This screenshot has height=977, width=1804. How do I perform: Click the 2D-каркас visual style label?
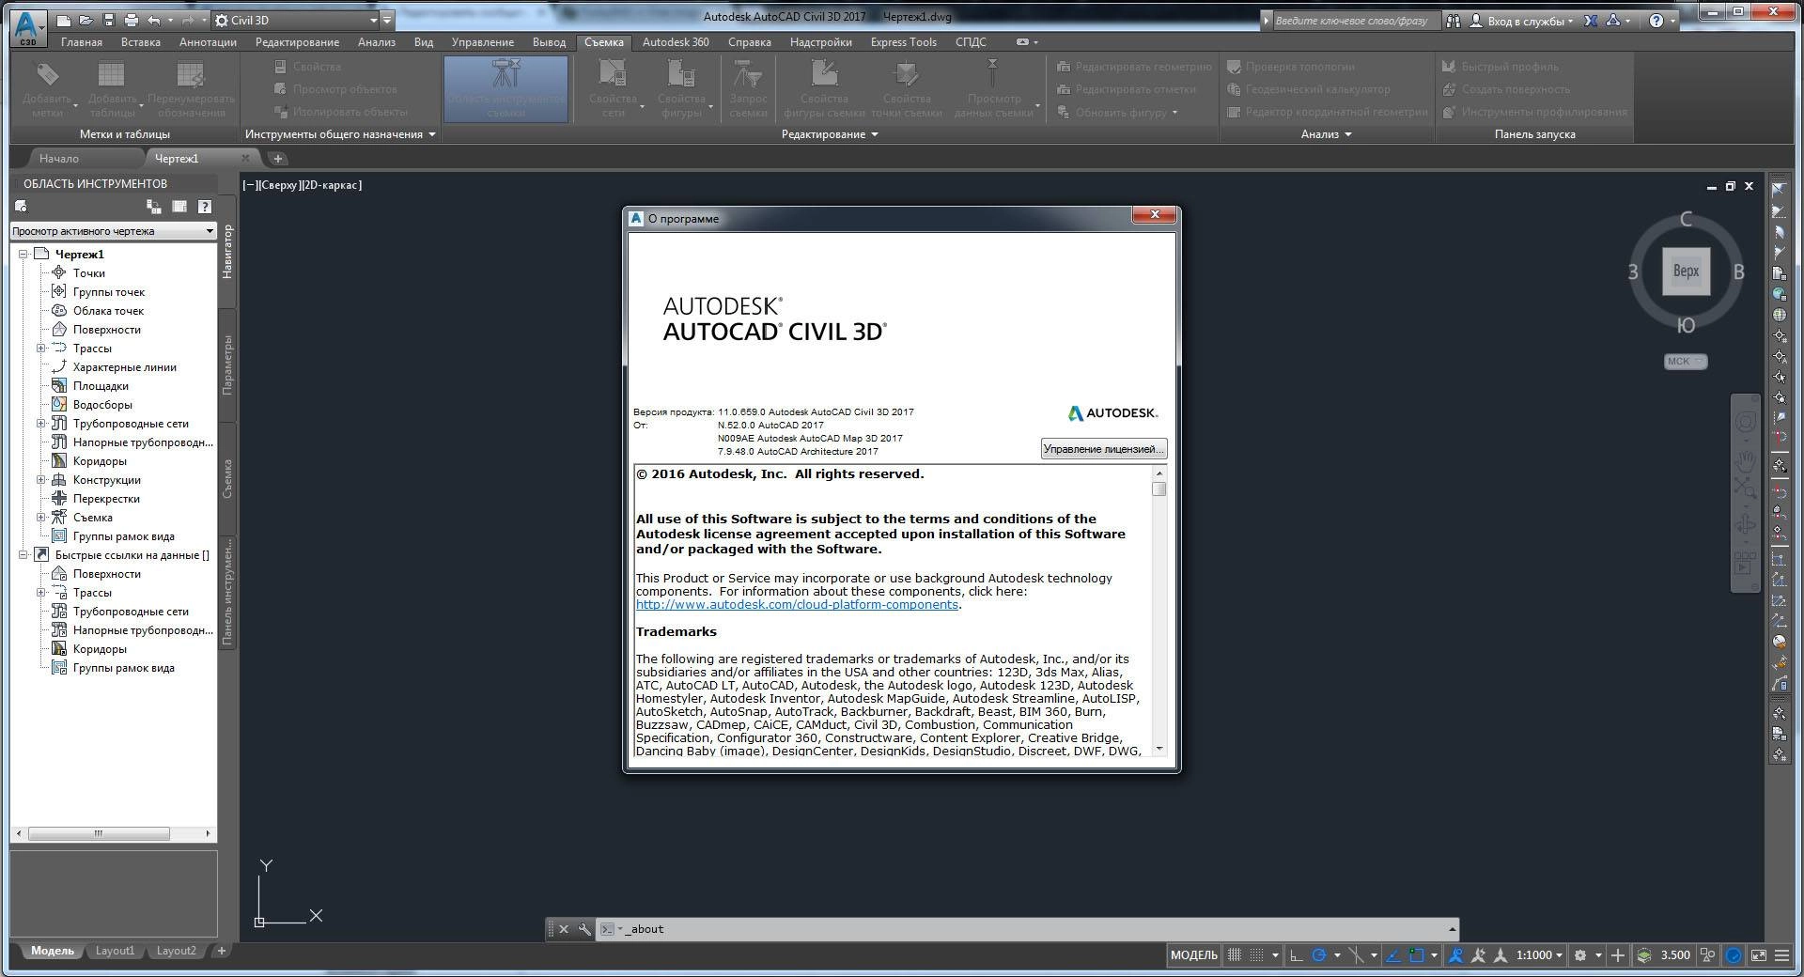click(332, 185)
